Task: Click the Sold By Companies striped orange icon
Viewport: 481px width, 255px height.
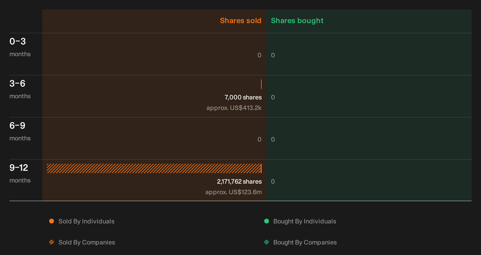Action: click(x=52, y=242)
